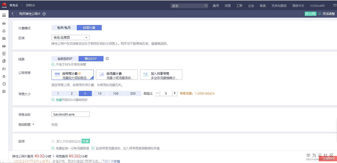337x163 pixels.
Task: Click 不低于99%可用性保障 text
Action: coord(71,64)
